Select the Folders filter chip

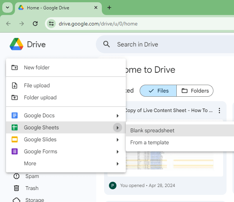click(x=195, y=91)
